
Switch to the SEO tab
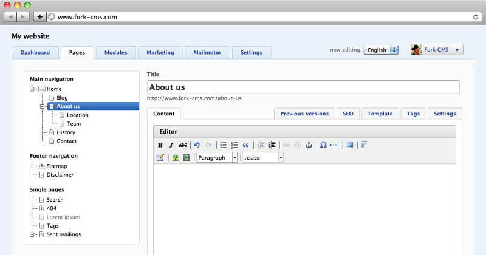click(347, 114)
